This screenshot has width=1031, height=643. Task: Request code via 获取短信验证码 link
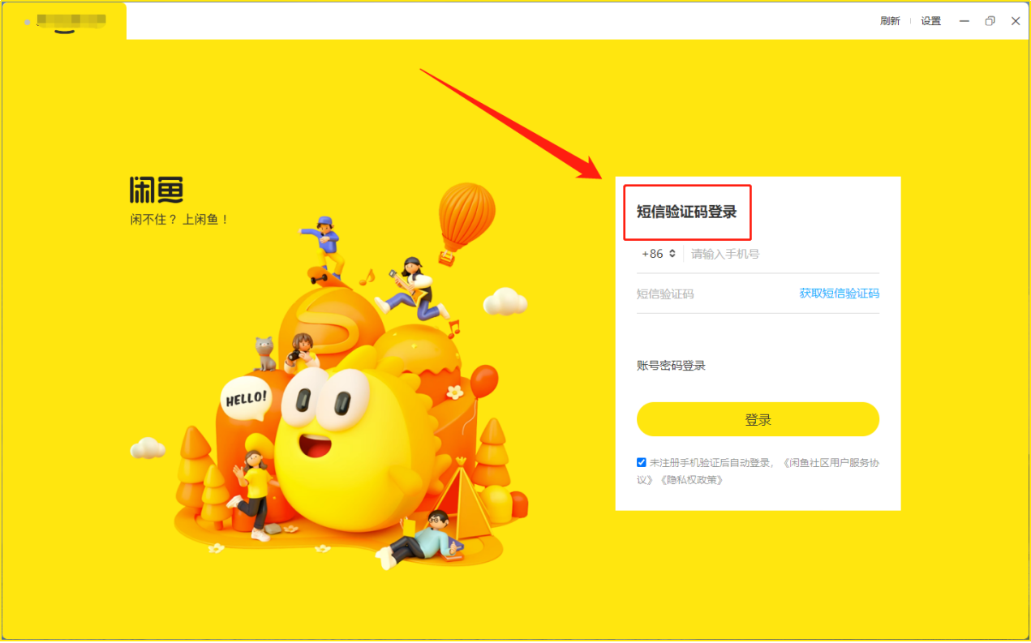(839, 294)
